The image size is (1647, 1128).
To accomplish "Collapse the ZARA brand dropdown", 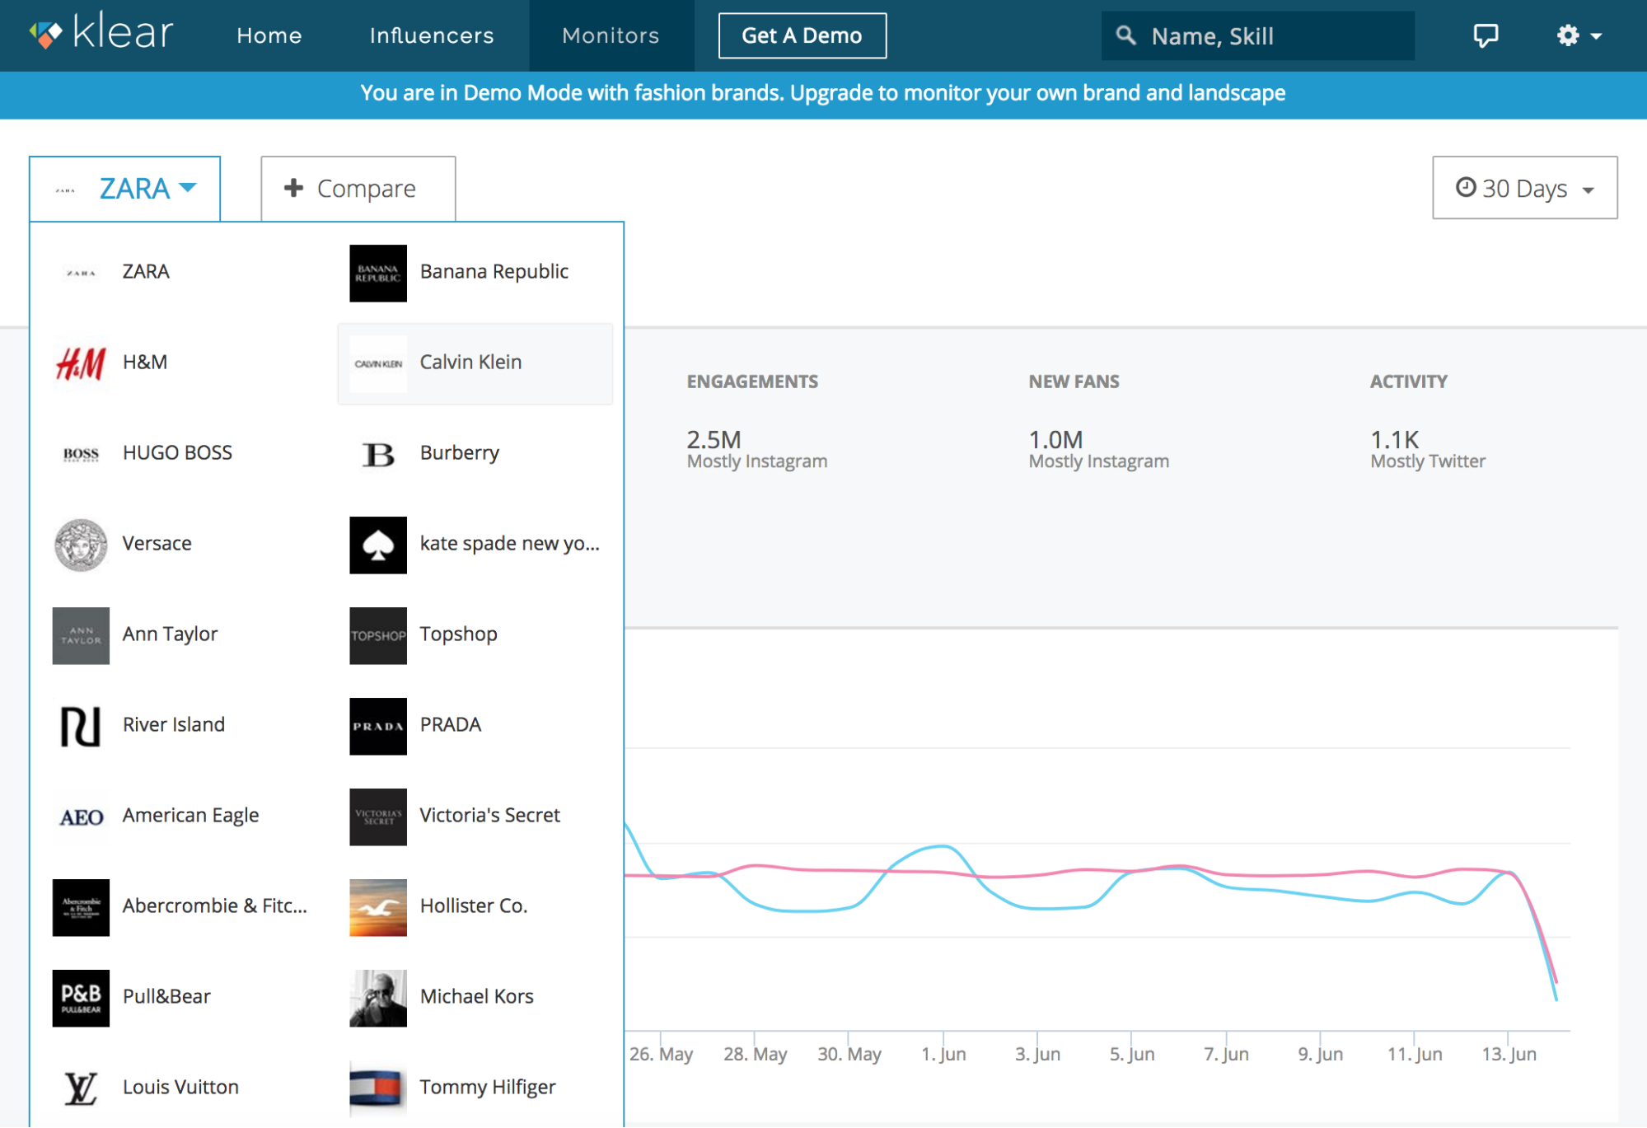I will click(x=125, y=189).
